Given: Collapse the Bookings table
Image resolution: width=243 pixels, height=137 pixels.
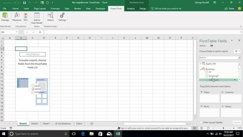Looking at the screenshot, I should point(201,69).
